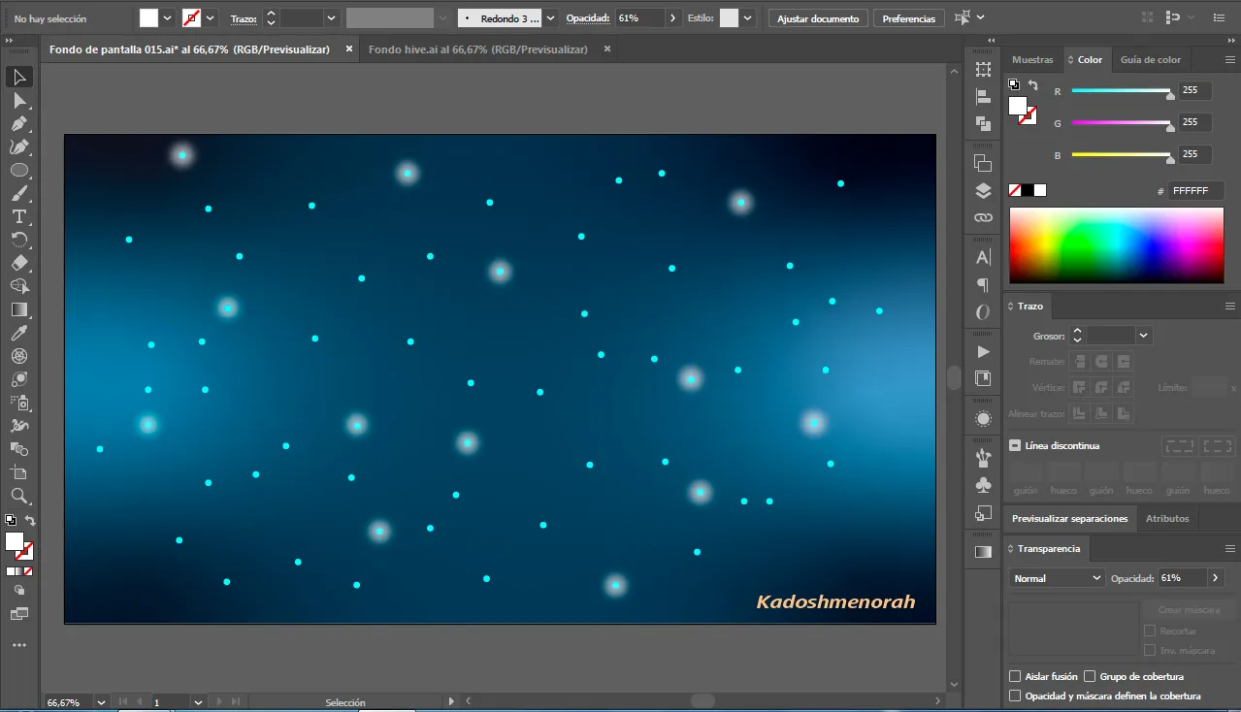
Task: Toggle the Inv. máscara checkbox
Action: click(1150, 650)
